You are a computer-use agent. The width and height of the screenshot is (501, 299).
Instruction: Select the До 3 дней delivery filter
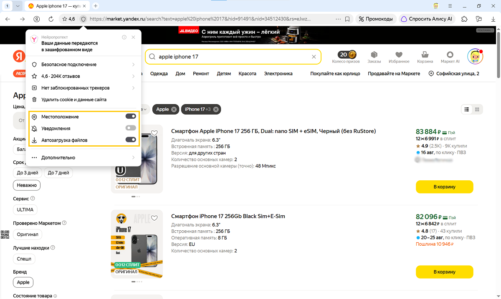[x=28, y=172]
